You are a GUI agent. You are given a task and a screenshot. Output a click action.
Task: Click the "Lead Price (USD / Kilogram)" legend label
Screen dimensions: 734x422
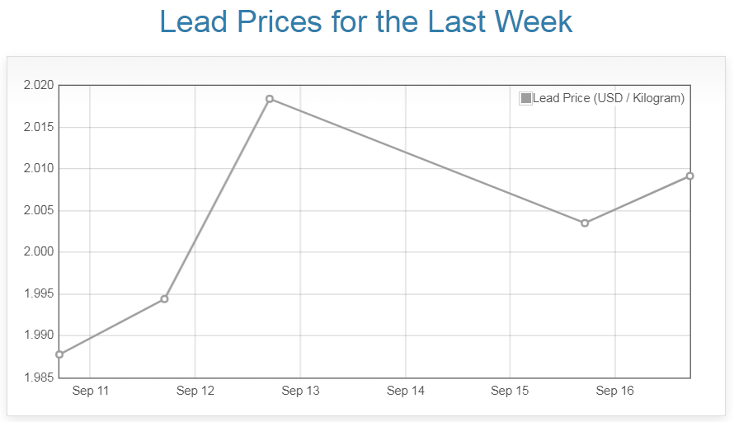609,99
